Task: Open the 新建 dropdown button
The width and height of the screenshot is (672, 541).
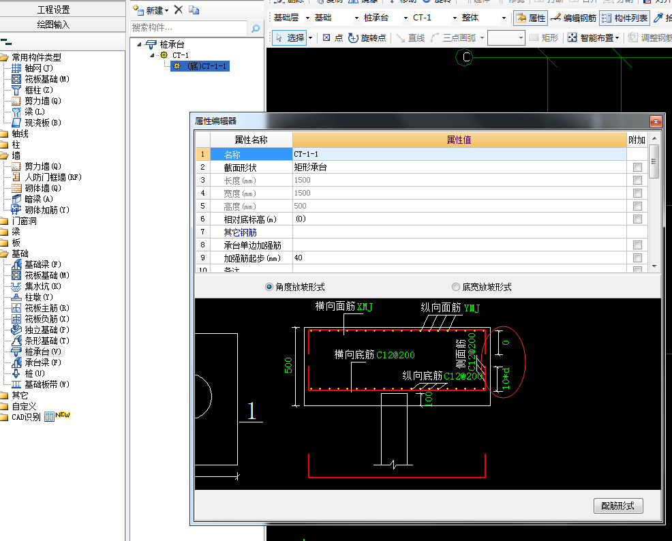Action: click(151, 10)
